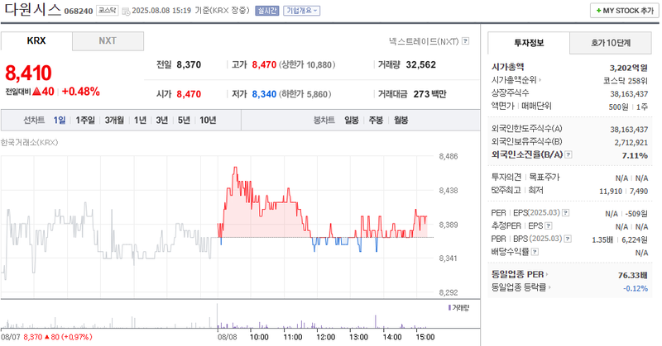Switch to the KRX tab

pyautogui.click(x=36, y=41)
